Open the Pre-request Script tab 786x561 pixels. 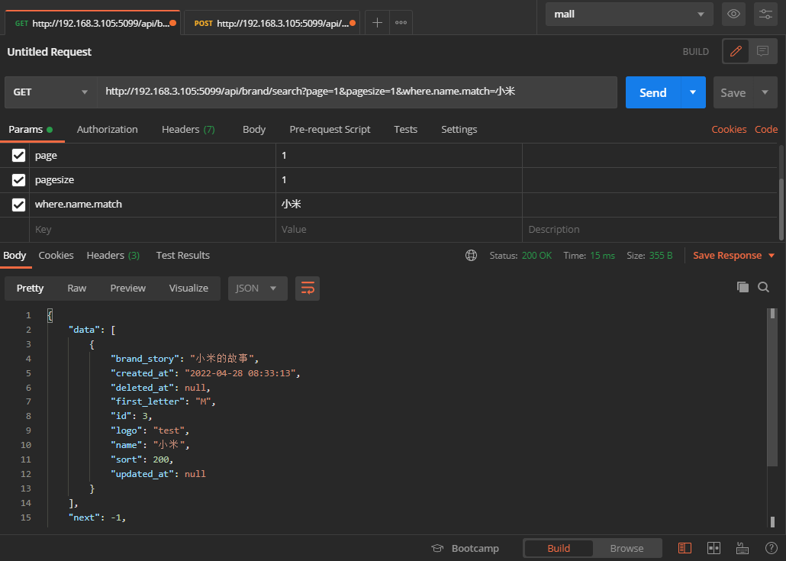(330, 129)
